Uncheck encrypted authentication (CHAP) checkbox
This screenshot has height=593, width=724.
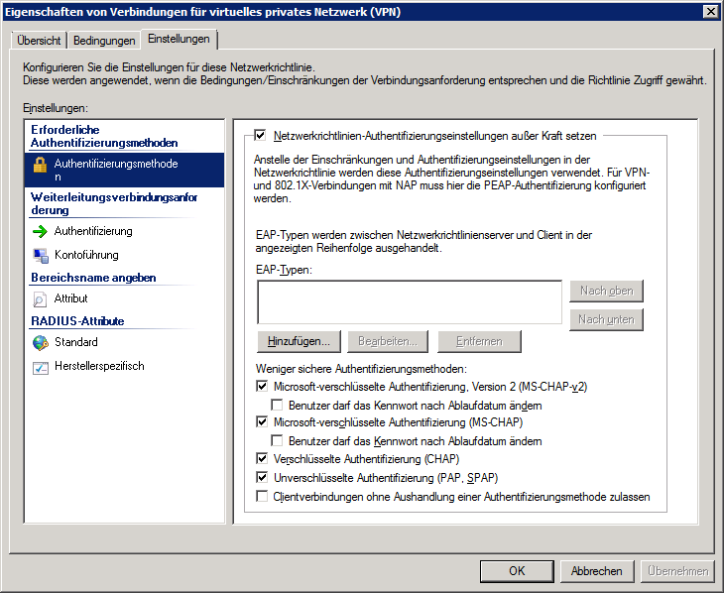(262, 459)
